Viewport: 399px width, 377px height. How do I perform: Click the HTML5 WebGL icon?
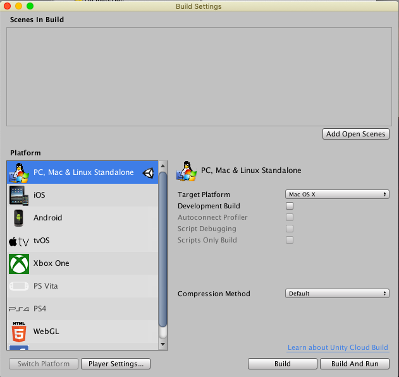pos(19,332)
